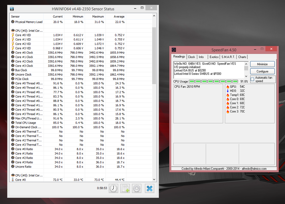Click the gauge icon beside On-Demand Clock

point(13,127)
